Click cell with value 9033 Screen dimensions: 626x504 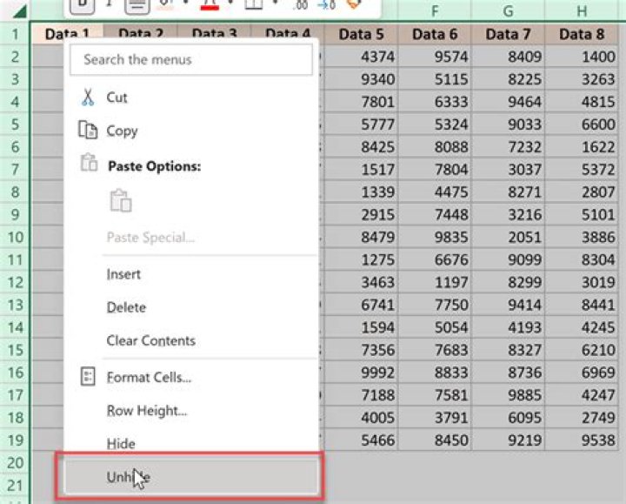(508, 124)
